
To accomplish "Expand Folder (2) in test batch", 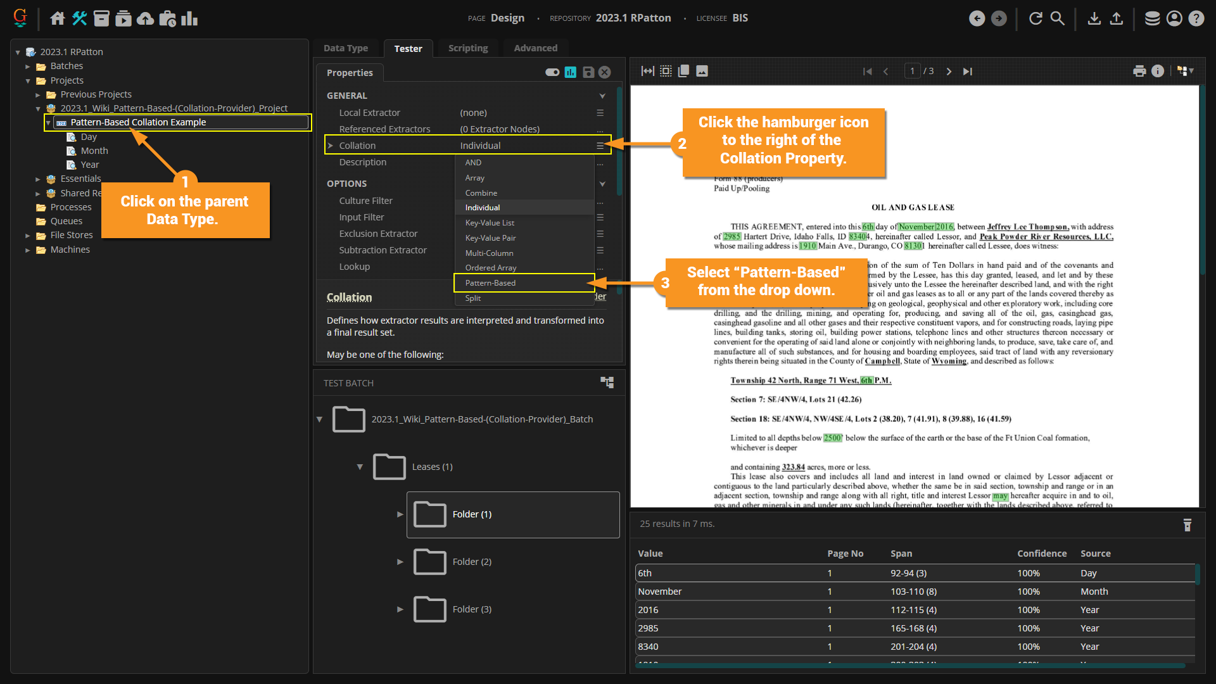I will tap(400, 562).
